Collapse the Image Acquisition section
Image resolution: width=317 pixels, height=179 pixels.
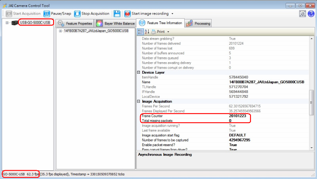click(x=139, y=101)
